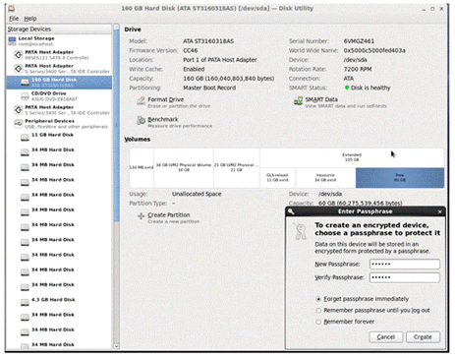Click the Verify Passphrase field

tap(405, 277)
